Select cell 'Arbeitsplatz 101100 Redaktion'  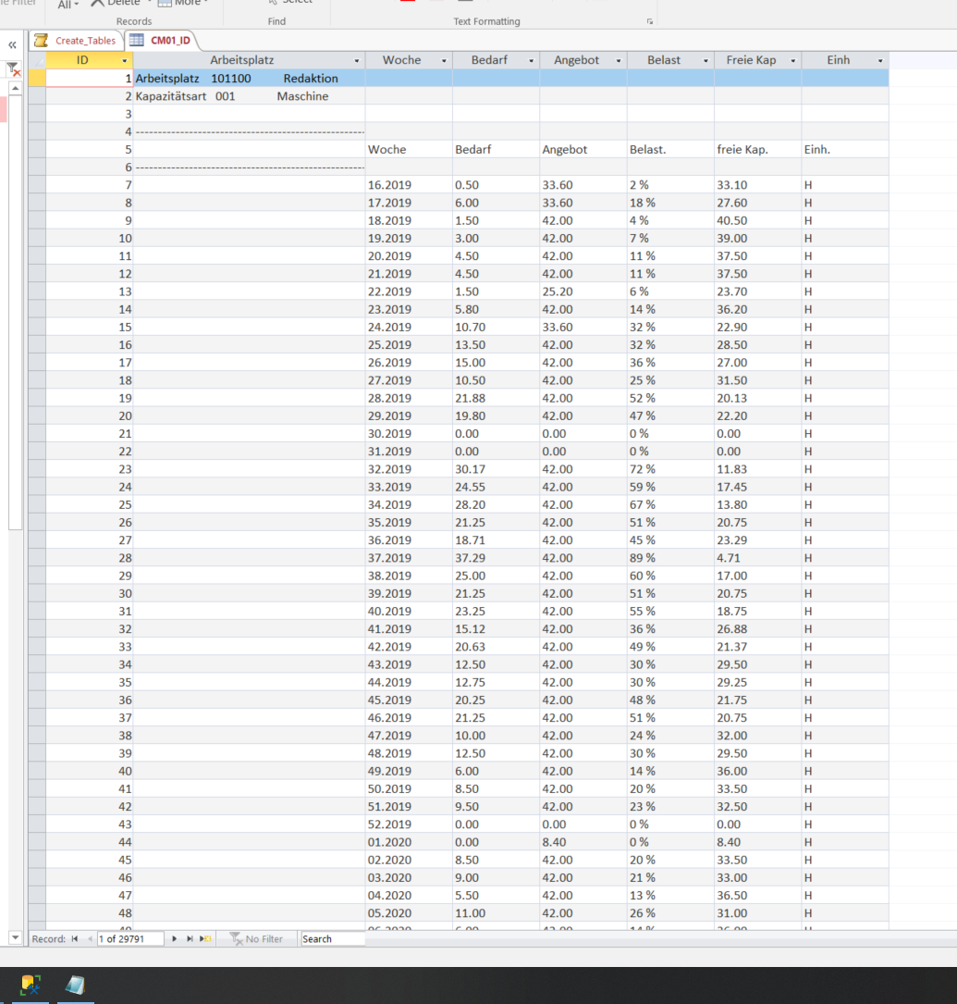pos(249,78)
